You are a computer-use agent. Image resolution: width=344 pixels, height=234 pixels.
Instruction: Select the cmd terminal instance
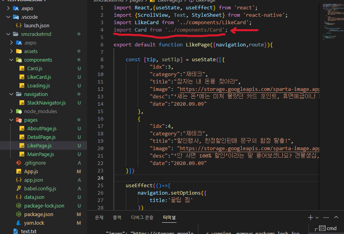(328, 228)
